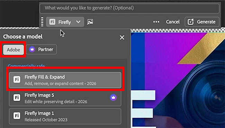Screen dimensions: 225x128
Task: Click the Generate button
Action: click(202, 22)
